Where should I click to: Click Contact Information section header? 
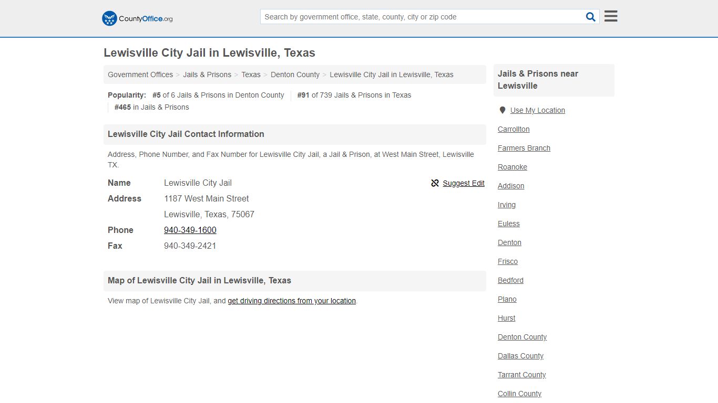coord(295,134)
